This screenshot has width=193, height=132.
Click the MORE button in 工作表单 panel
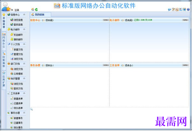click(185, 65)
